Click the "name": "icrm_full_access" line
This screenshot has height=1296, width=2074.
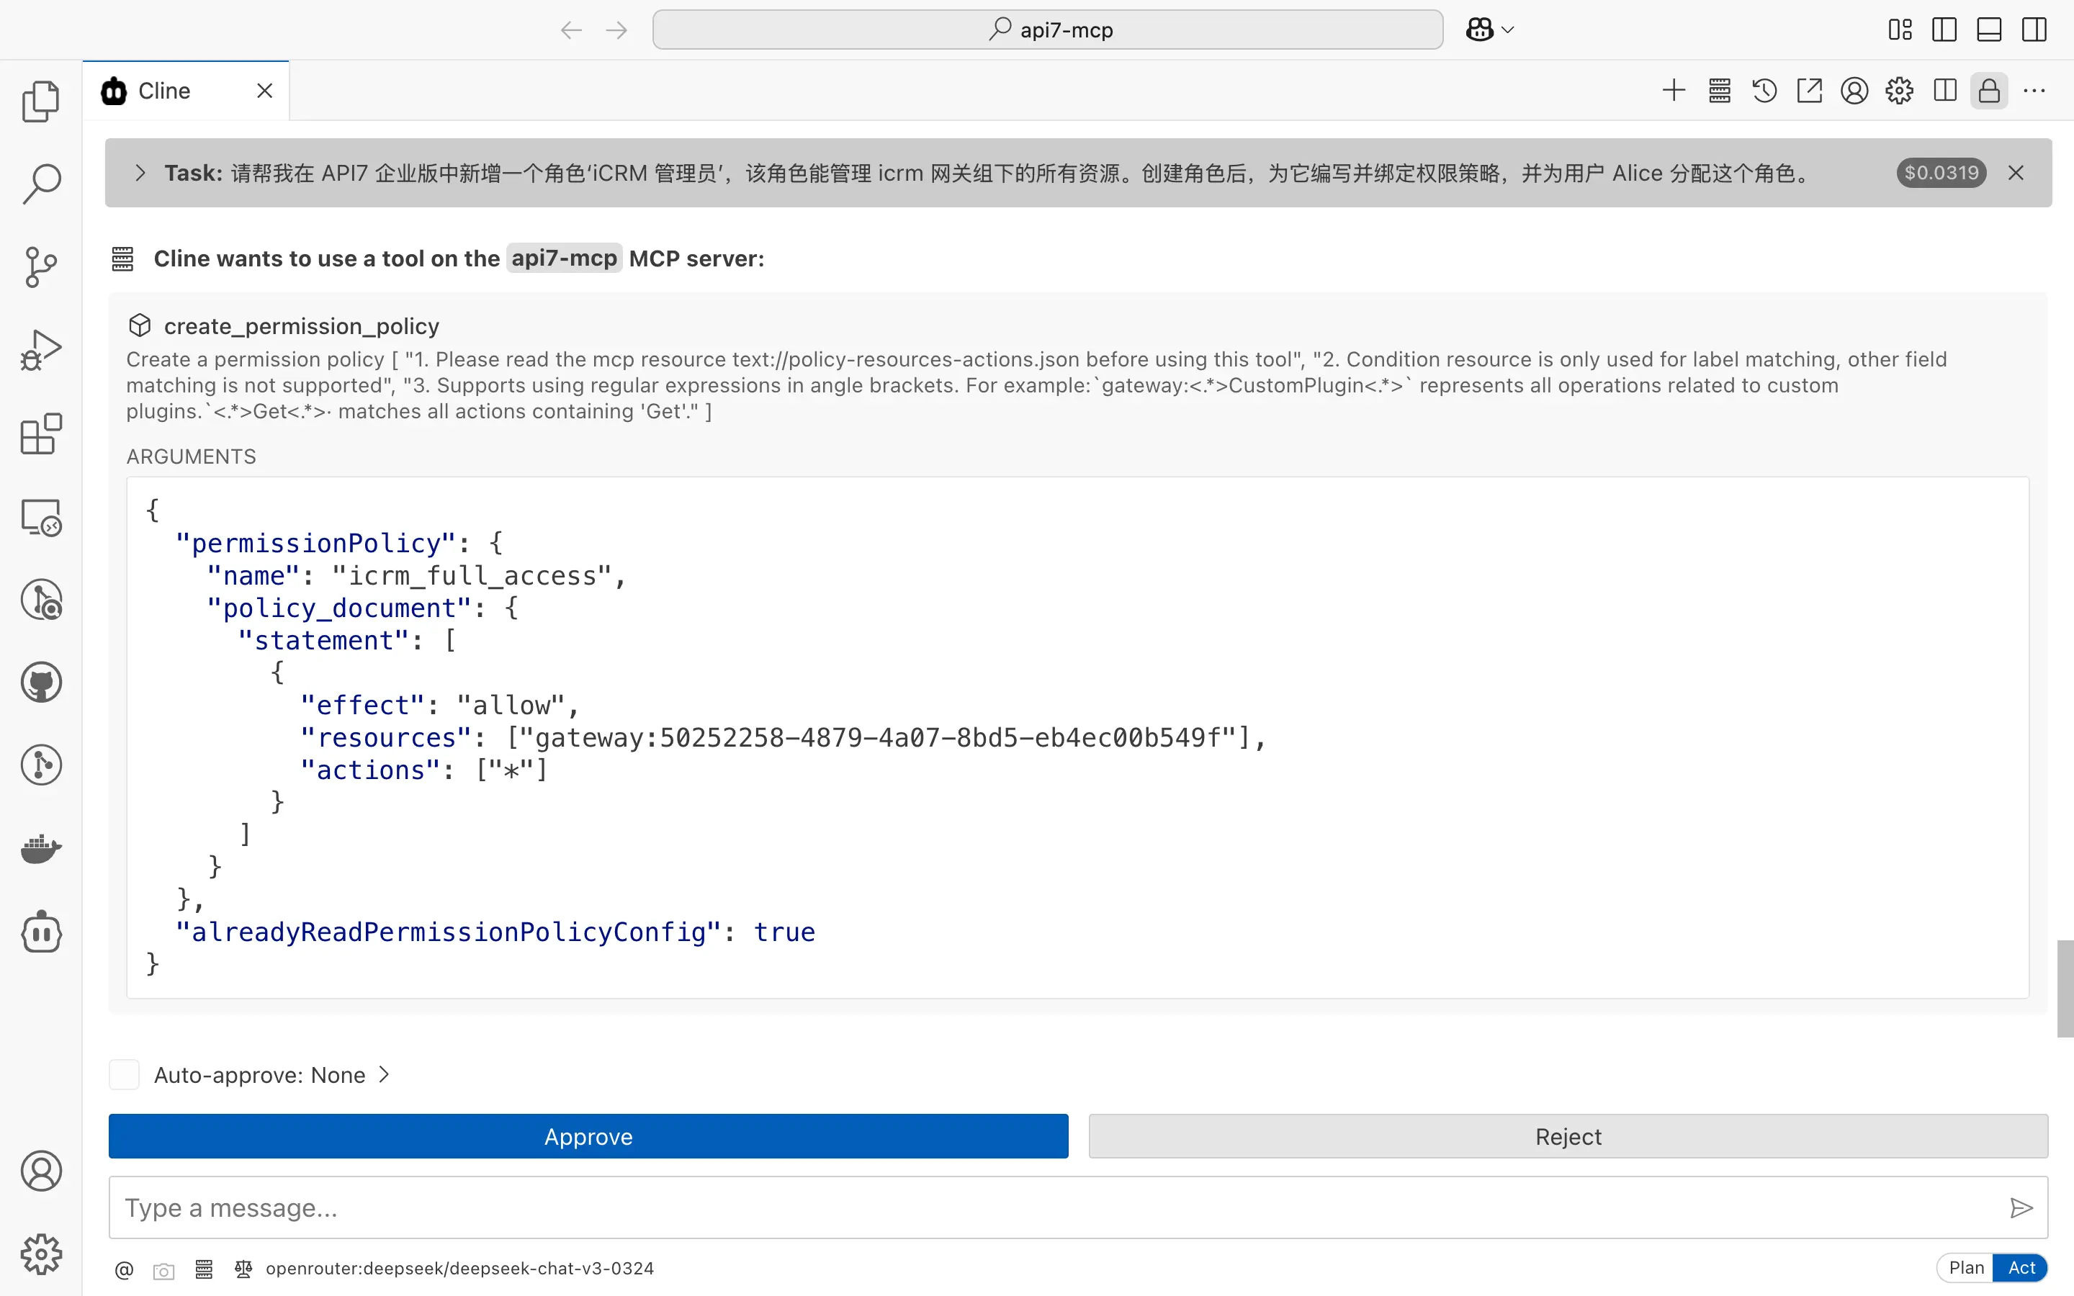pyautogui.click(x=416, y=576)
